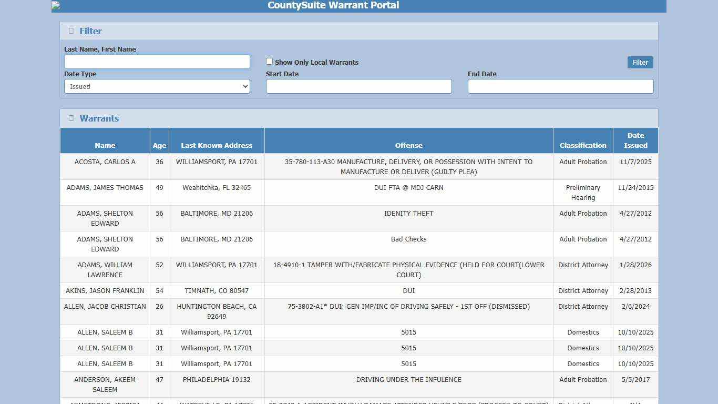The image size is (718, 404).
Task: Open the Date Type dropdown
Action: click(157, 86)
